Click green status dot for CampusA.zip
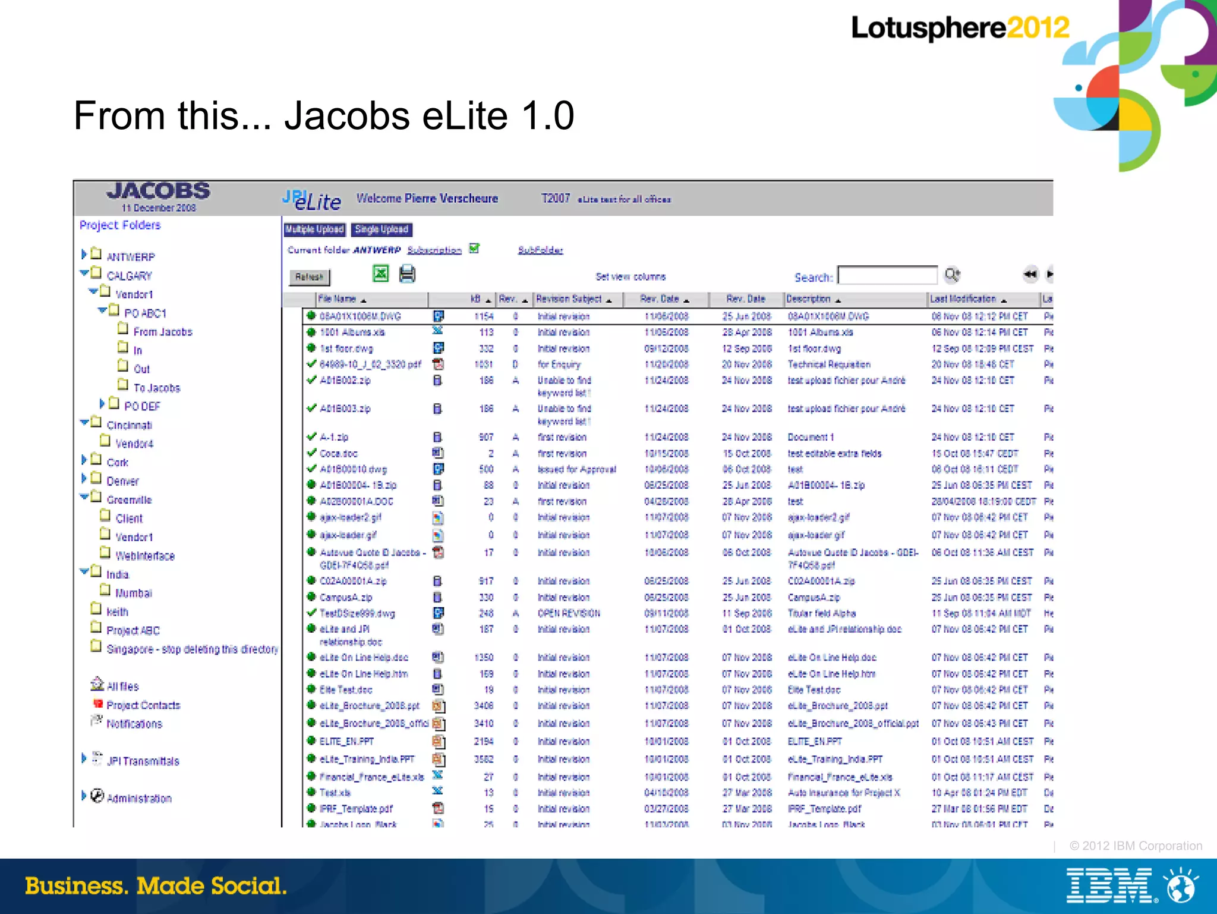 (311, 596)
